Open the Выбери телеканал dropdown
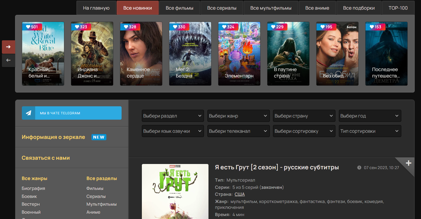Viewport: 421px width, 219px height. tap(238, 131)
